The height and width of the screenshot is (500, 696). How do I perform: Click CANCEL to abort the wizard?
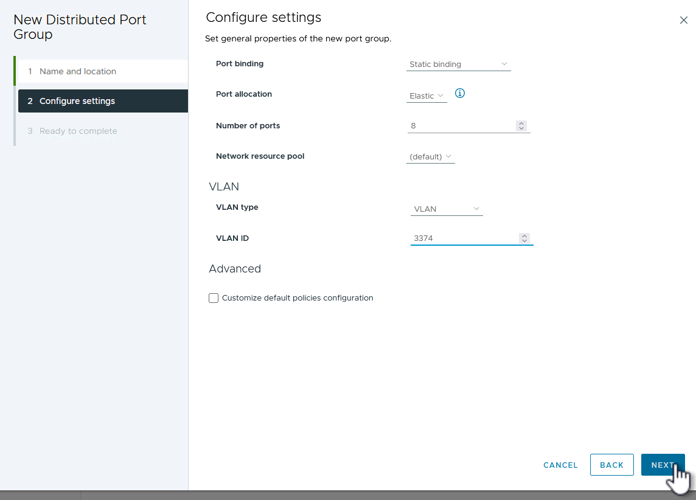point(560,465)
